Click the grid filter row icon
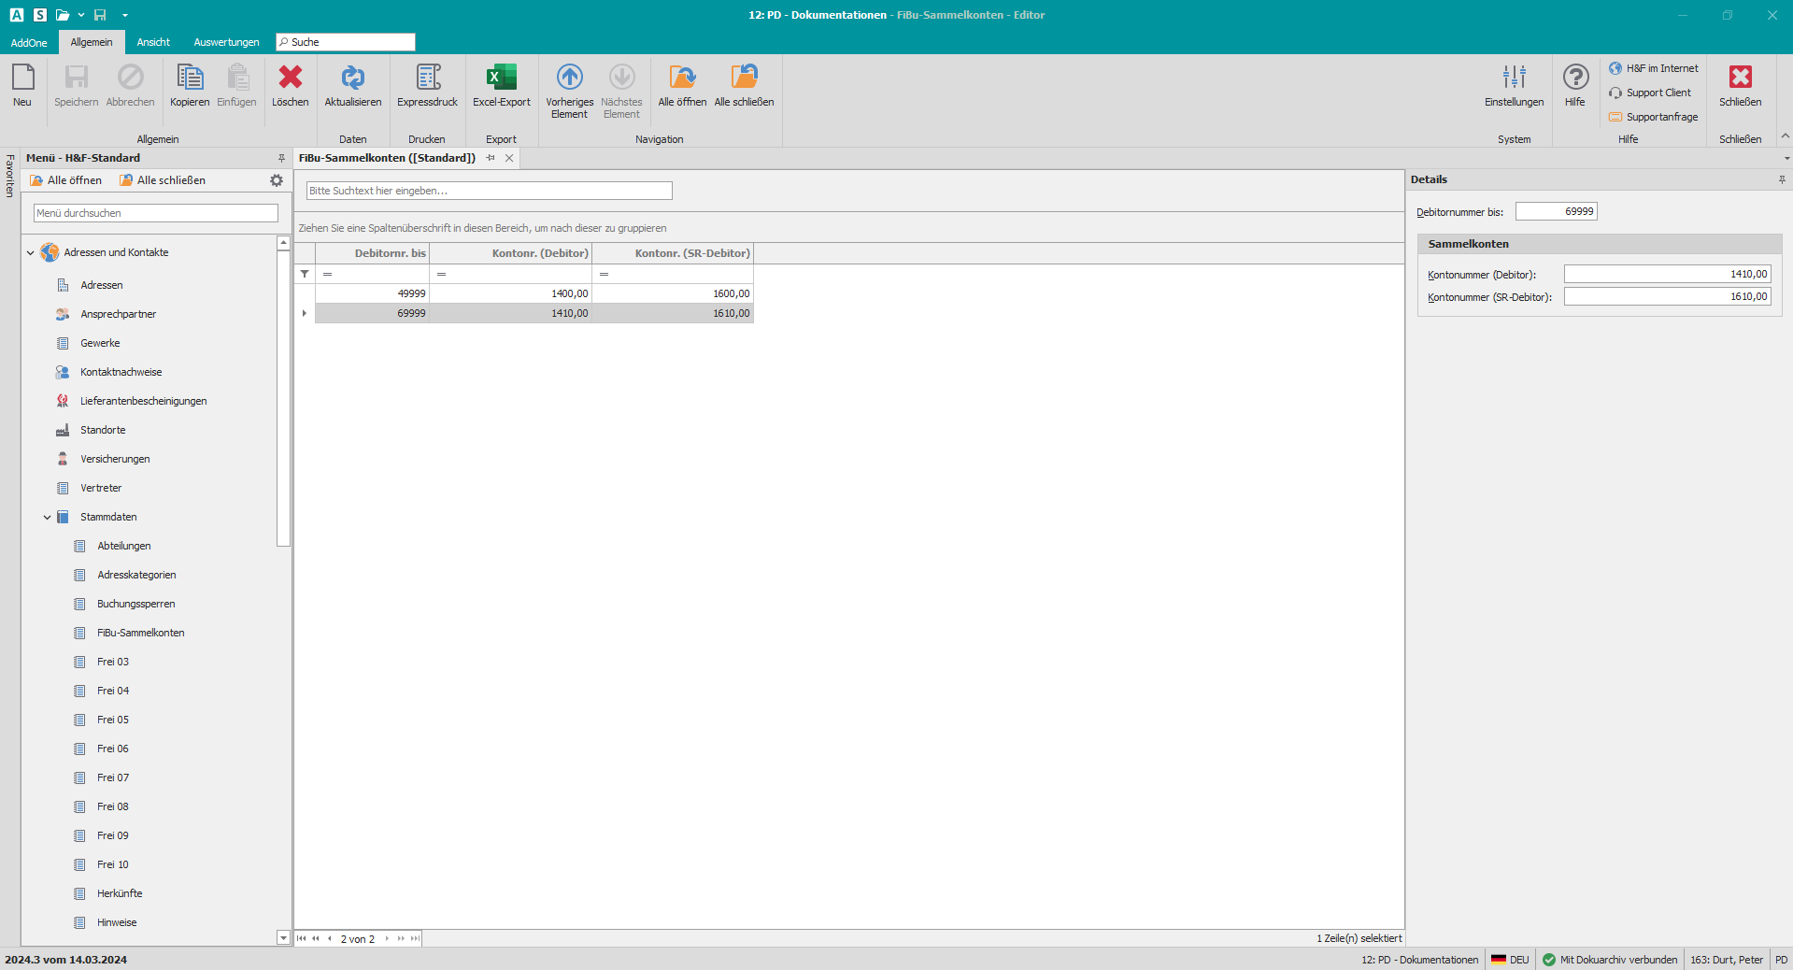 pyautogui.click(x=305, y=274)
